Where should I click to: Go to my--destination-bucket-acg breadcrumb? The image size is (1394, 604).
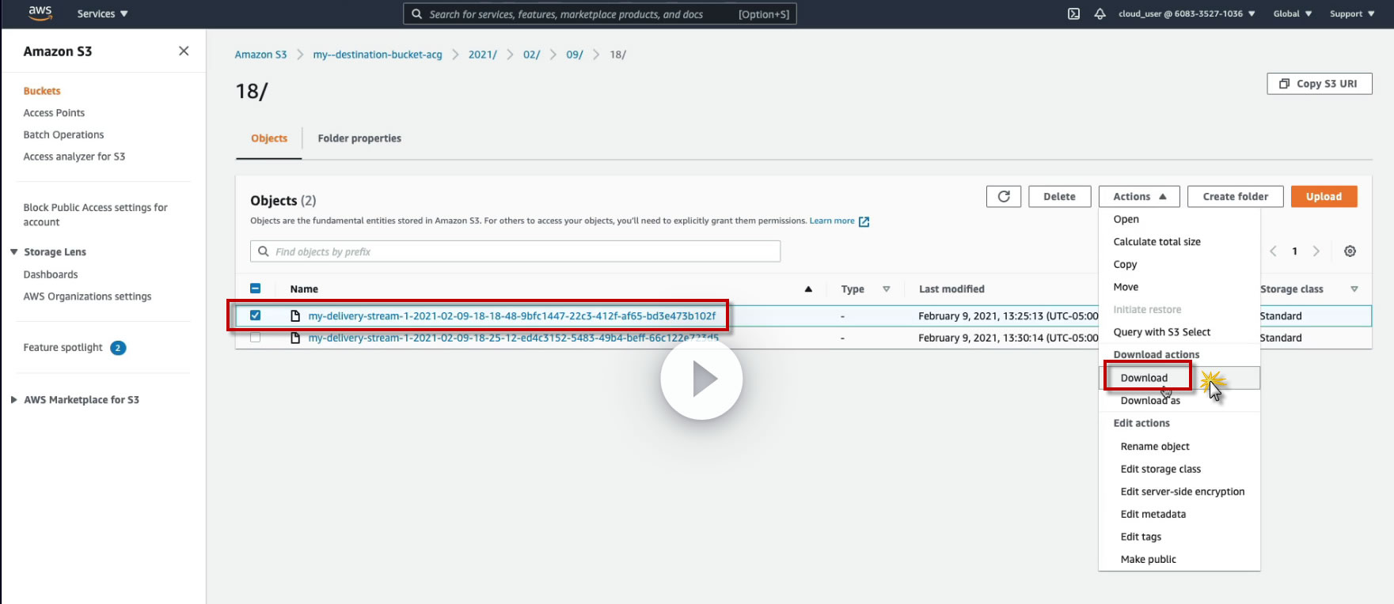coord(378,55)
